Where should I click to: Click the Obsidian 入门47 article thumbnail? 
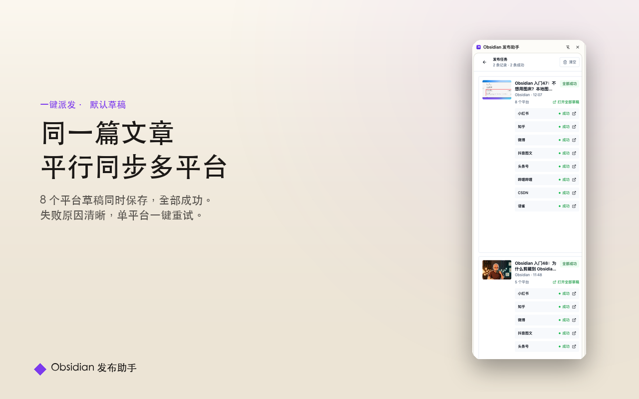[497, 90]
